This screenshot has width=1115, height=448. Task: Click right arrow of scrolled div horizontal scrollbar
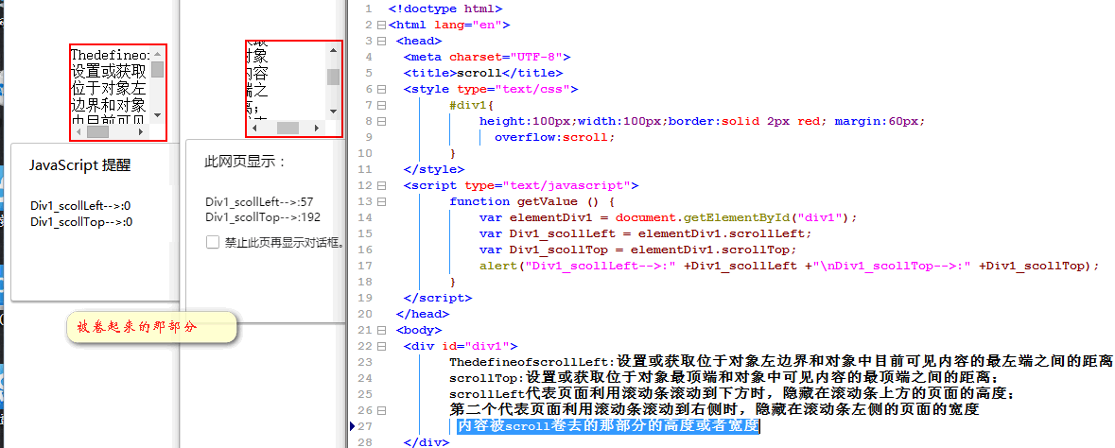pyautogui.click(x=317, y=128)
